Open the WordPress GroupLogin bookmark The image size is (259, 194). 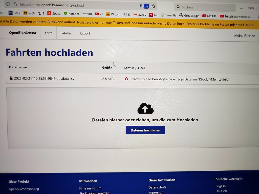tap(189, 15)
